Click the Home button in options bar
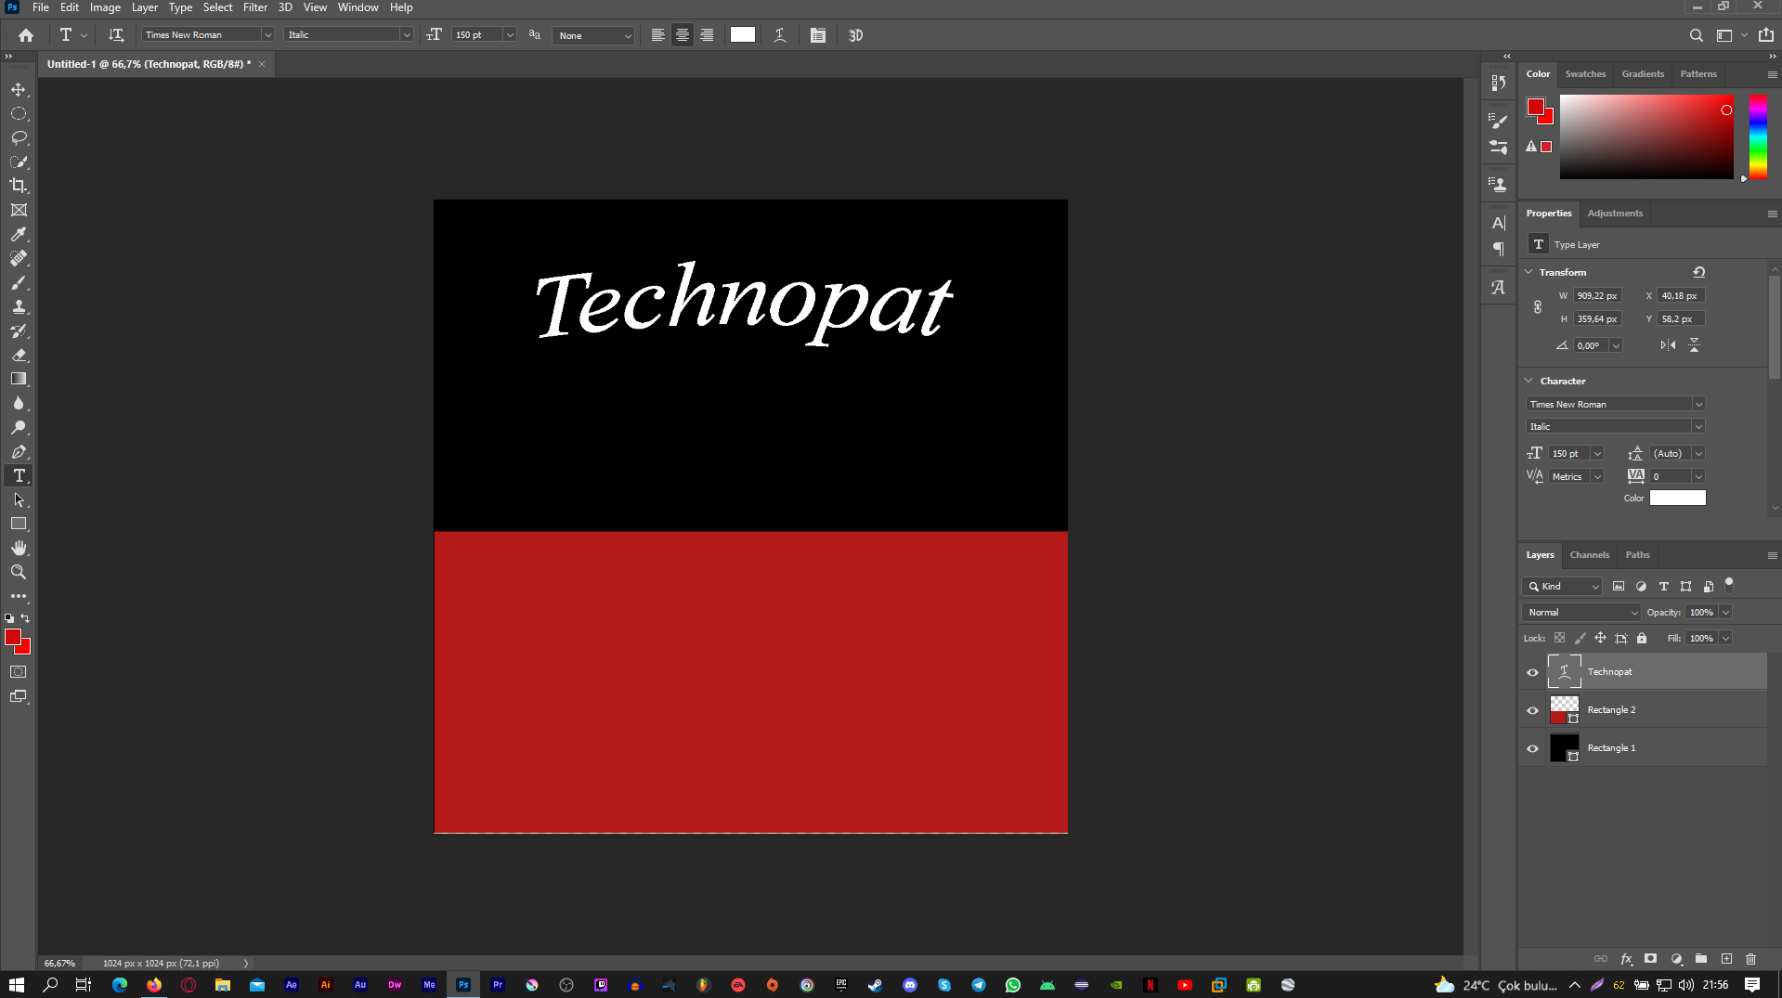This screenshot has width=1782, height=998. (x=26, y=35)
